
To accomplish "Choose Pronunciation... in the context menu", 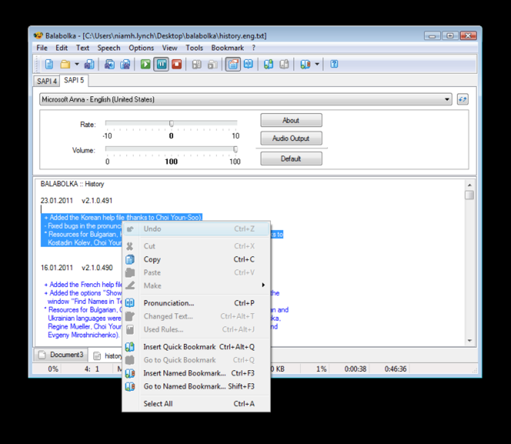I will 196,303.
